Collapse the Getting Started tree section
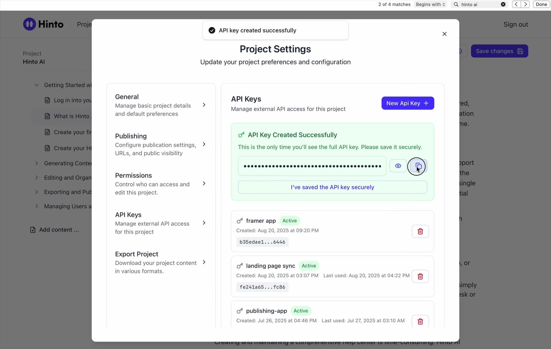The width and height of the screenshot is (551, 349). pos(37,85)
